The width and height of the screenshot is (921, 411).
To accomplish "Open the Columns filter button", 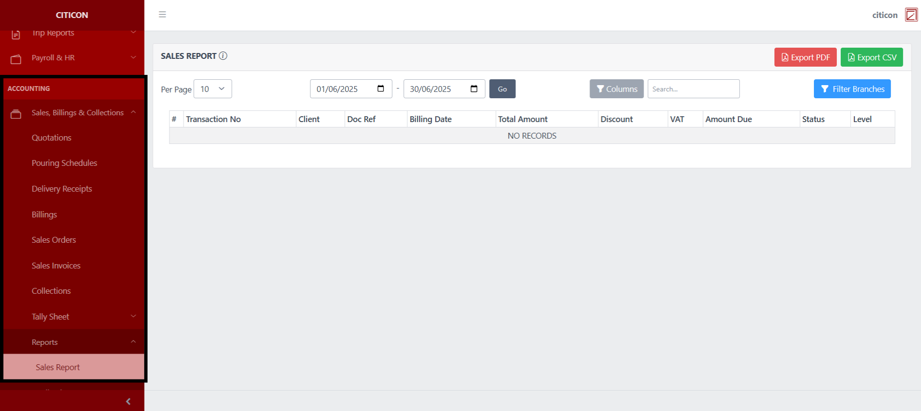I will [x=617, y=89].
